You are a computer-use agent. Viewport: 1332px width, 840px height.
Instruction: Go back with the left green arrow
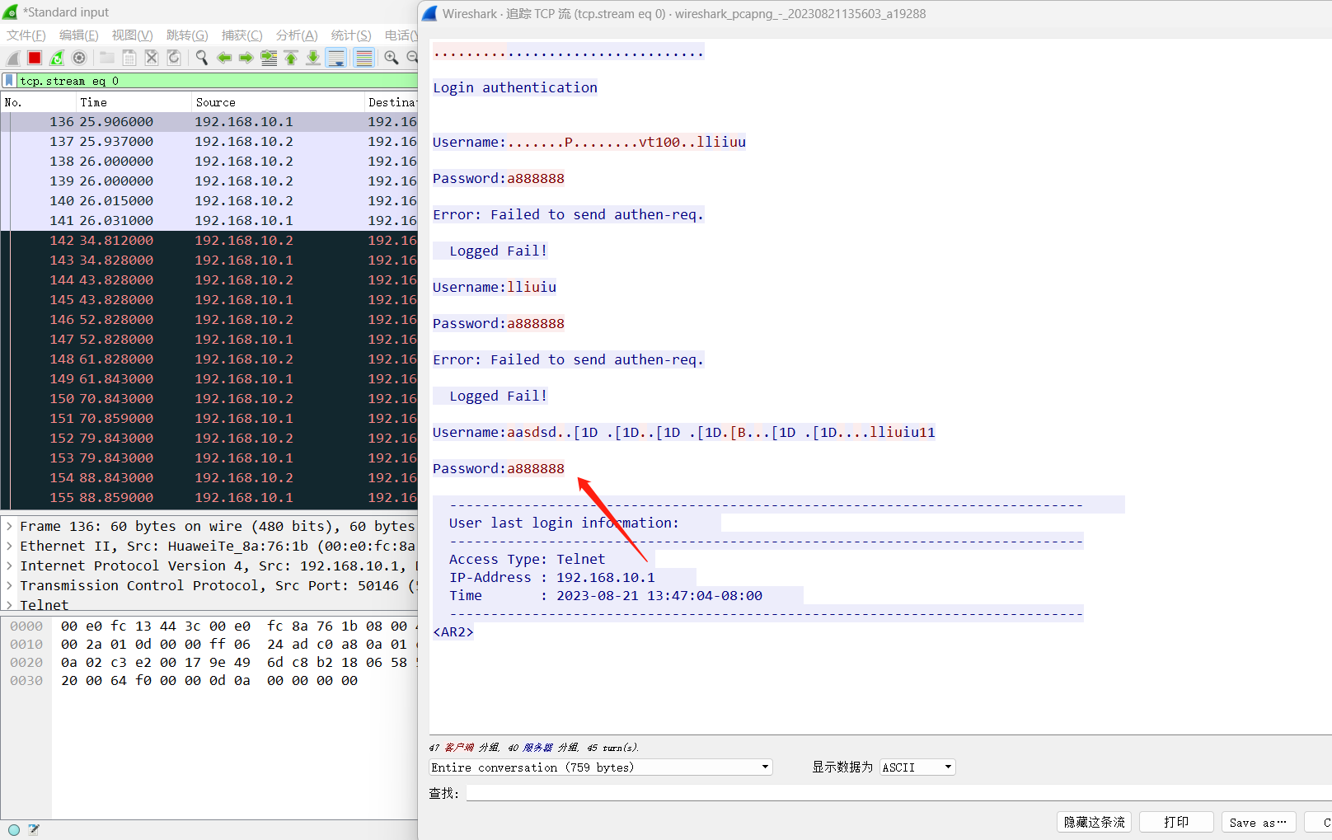click(x=224, y=58)
